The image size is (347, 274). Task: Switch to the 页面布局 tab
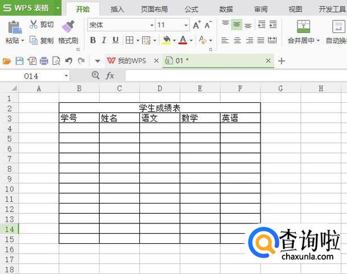[x=154, y=9]
